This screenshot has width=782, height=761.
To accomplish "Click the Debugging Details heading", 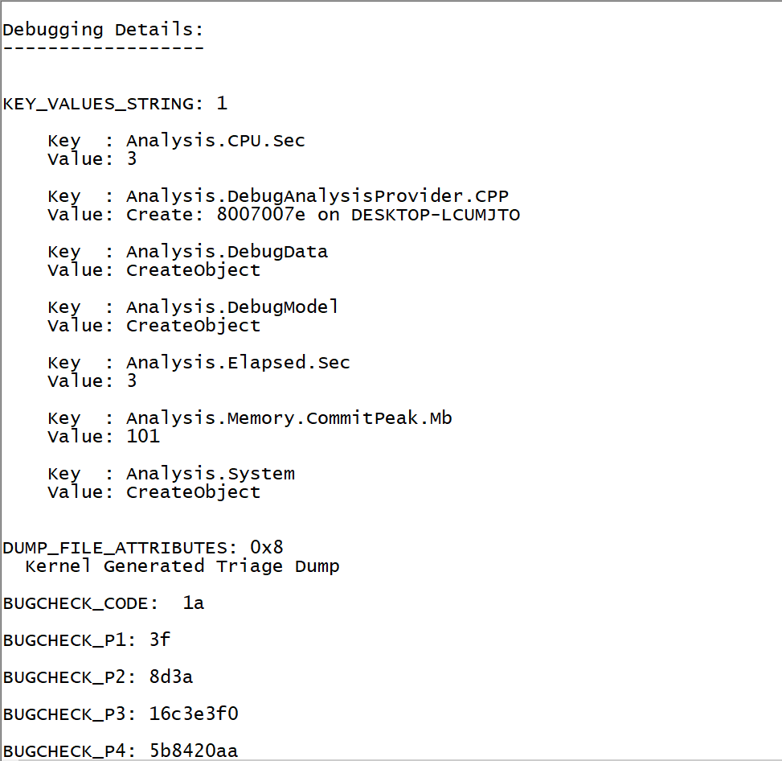I will 103,31.
